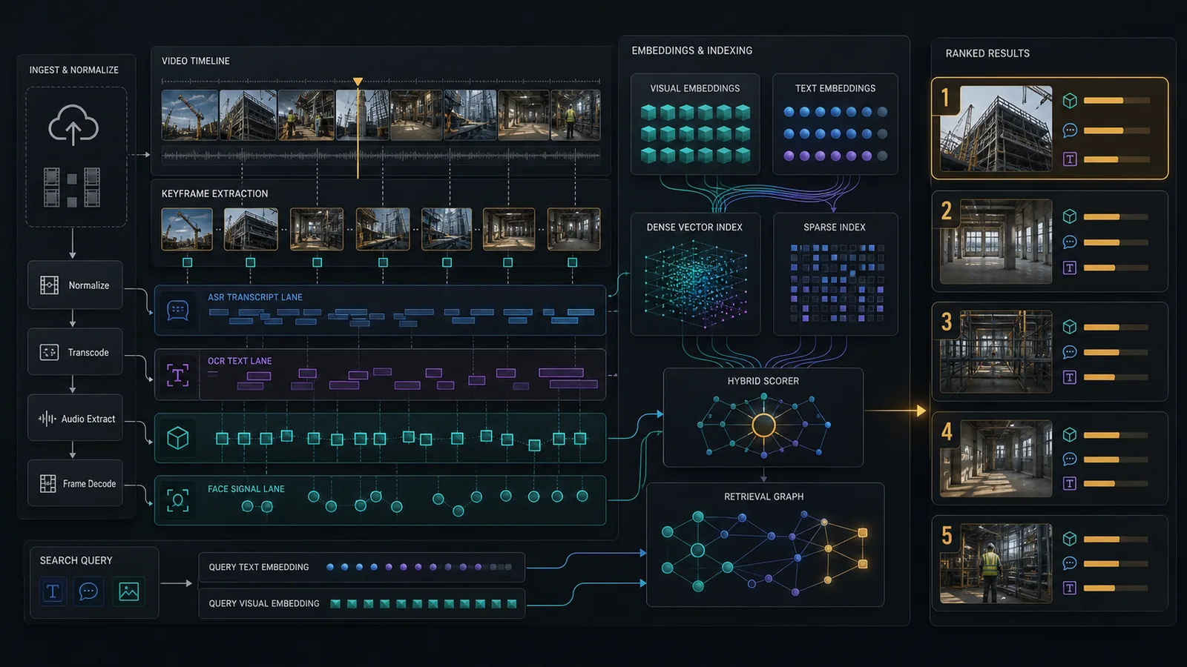Click the Embeddings & Indexing heading
This screenshot has width=1187, height=667.
tap(692, 50)
